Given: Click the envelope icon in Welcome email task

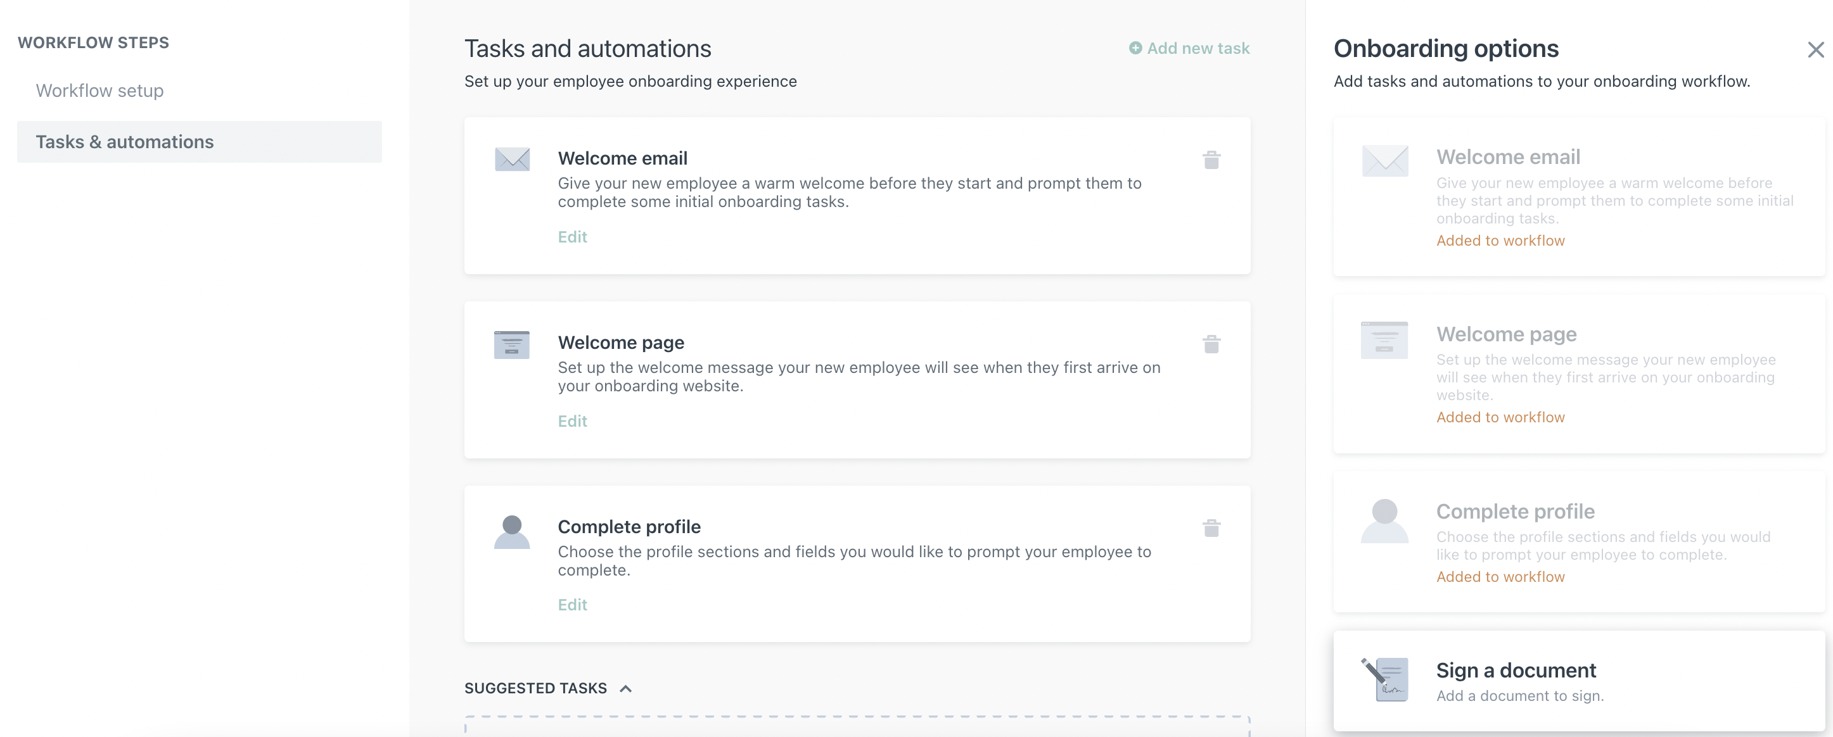Looking at the screenshot, I should point(511,160).
